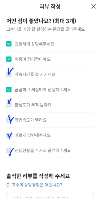
Task: Click the 고수님을 가장 잘 설명하는 문장 subtitle
Action: (35, 29)
